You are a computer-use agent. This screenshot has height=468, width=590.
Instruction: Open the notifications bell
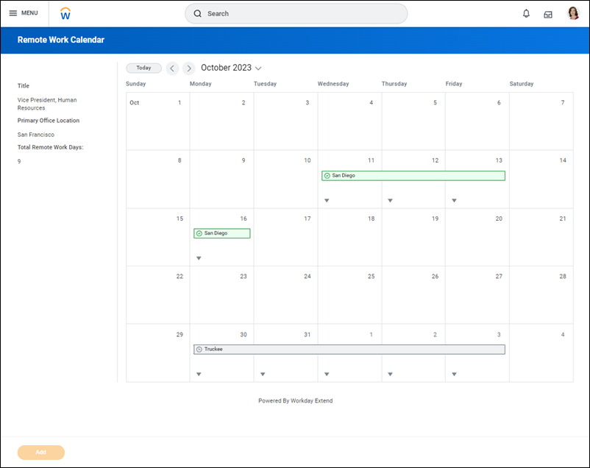tap(526, 14)
